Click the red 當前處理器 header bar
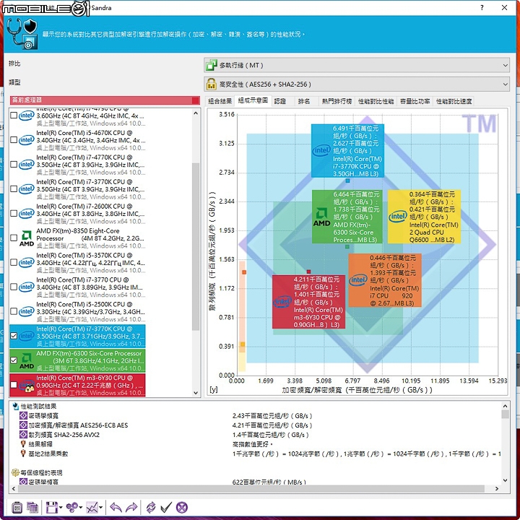 (x=105, y=100)
